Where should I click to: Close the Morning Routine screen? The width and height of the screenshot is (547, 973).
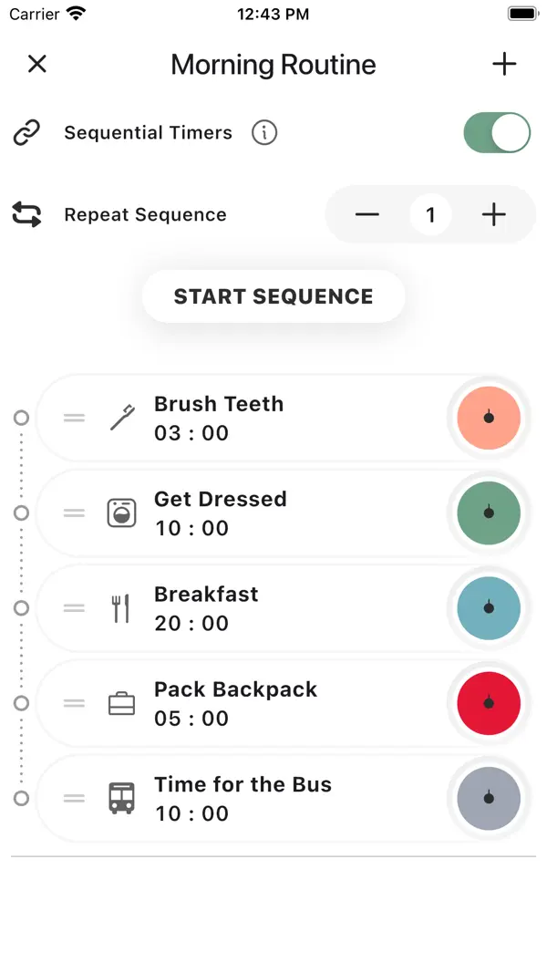(x=37, y=64)
